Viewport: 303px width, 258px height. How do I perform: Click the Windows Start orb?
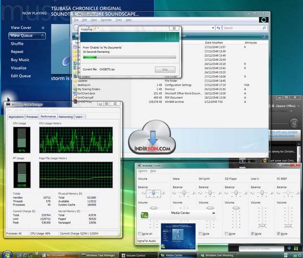(x=7, y=254)
